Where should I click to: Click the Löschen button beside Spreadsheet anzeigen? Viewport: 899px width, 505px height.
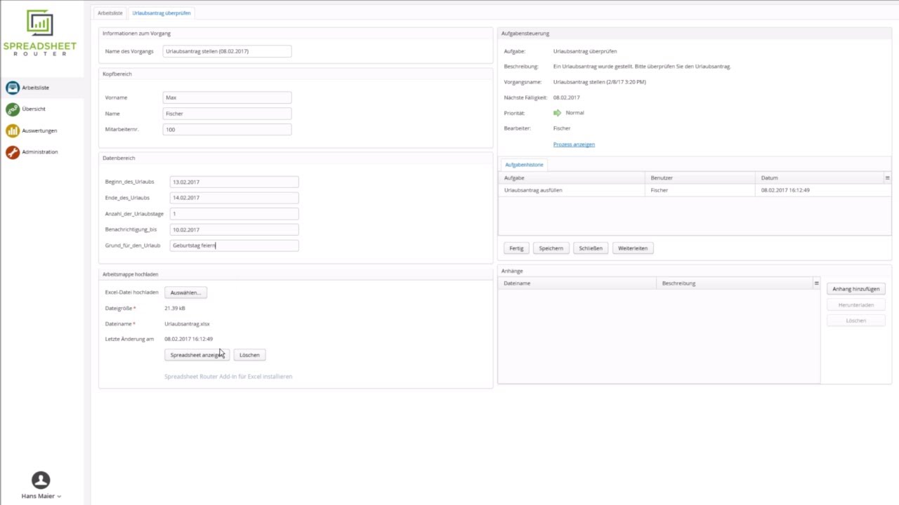(249, 355)
